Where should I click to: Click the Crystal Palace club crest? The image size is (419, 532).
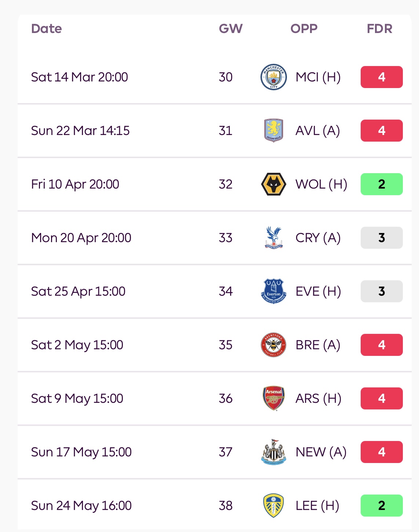point(273,238)
